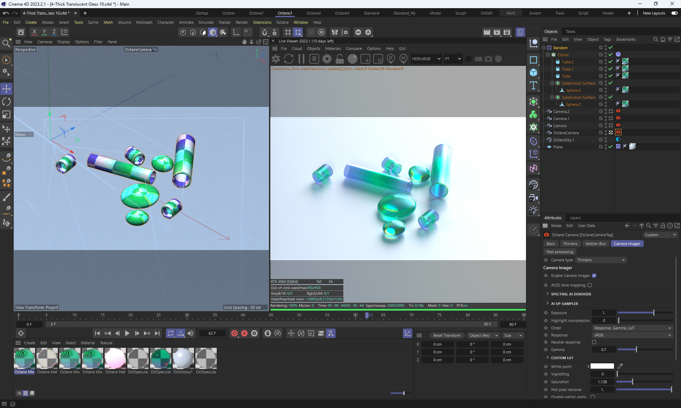681x408 pixels.
Task: Open the MoGraph menu
Action: point(144,22)
